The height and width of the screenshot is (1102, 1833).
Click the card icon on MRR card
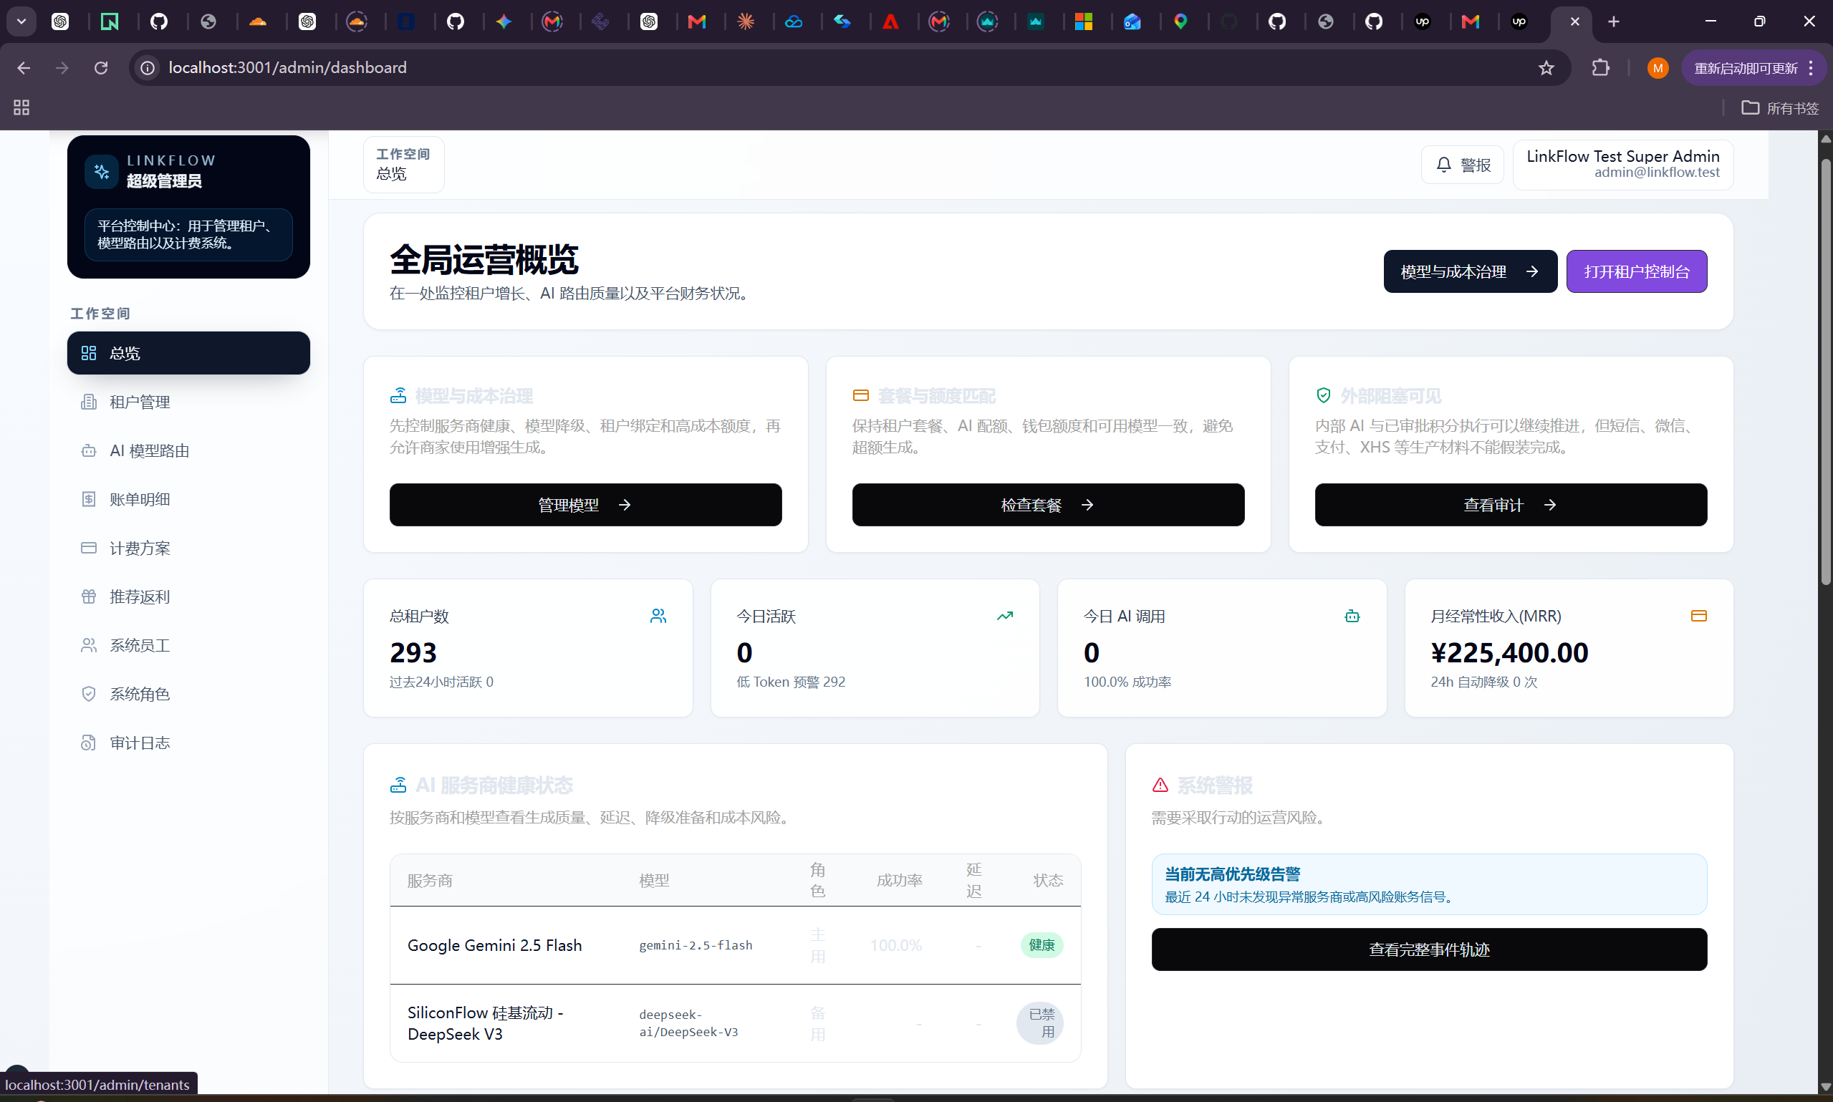coord(1698,616)
